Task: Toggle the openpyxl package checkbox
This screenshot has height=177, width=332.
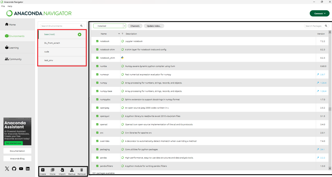Action: [x=97, y=116]
